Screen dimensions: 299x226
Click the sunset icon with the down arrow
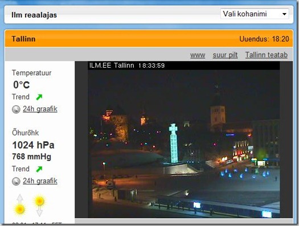(39, 206)
